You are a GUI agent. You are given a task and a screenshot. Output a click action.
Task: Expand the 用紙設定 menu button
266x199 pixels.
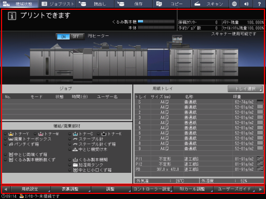tap(31, 189)
